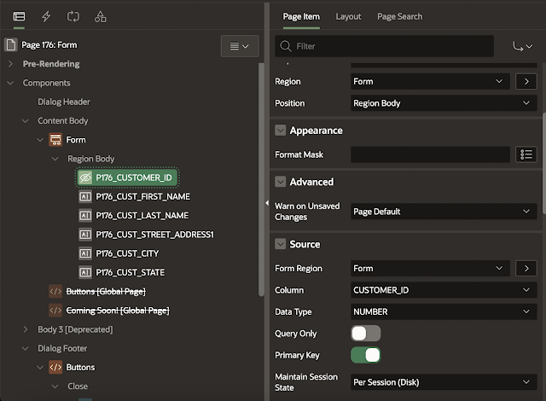This screenshot has height=401, width=546.
Task: Click the Format Mask pick-list icon
Action: pos(526,154)
